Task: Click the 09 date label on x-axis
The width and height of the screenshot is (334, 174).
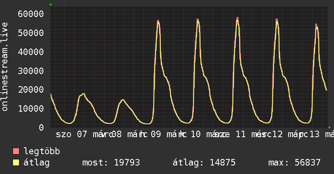Action: (156, 134)
